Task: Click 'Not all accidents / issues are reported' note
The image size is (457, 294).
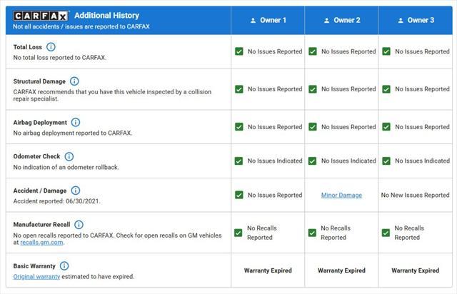Action: point(81,26)
